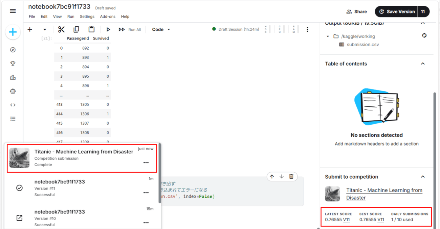Image resolution: width=440 pixels, height=229 pixels.
Task: Open the list icon in the sidebar
Action: point(13,119)
